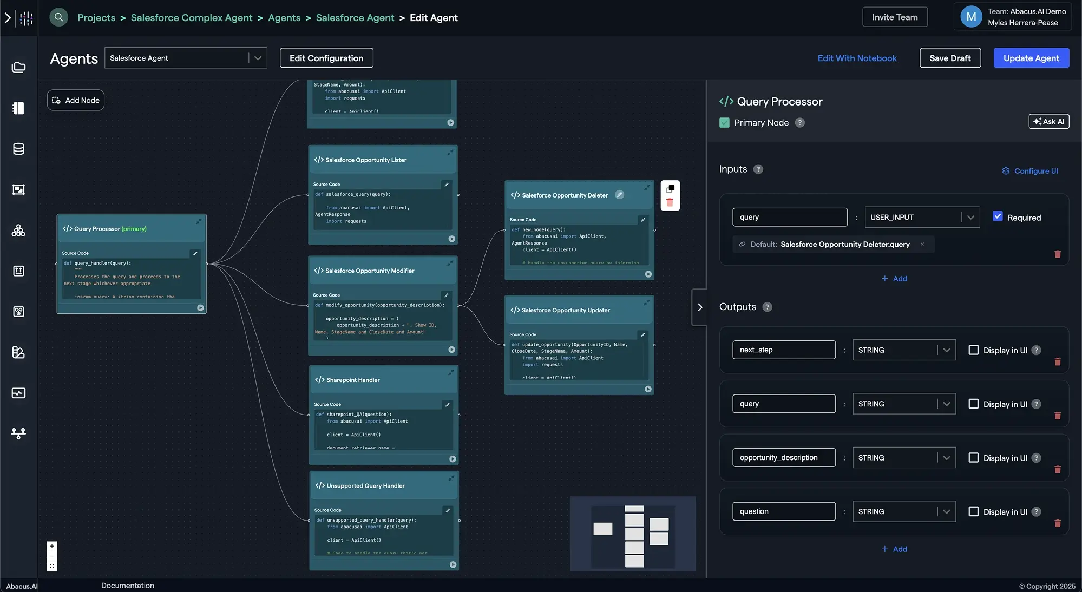The width and height of the screenshot is (1082, 592).
Task: Edit Query Processor source code pencil
Action: [x=195, y=253]
